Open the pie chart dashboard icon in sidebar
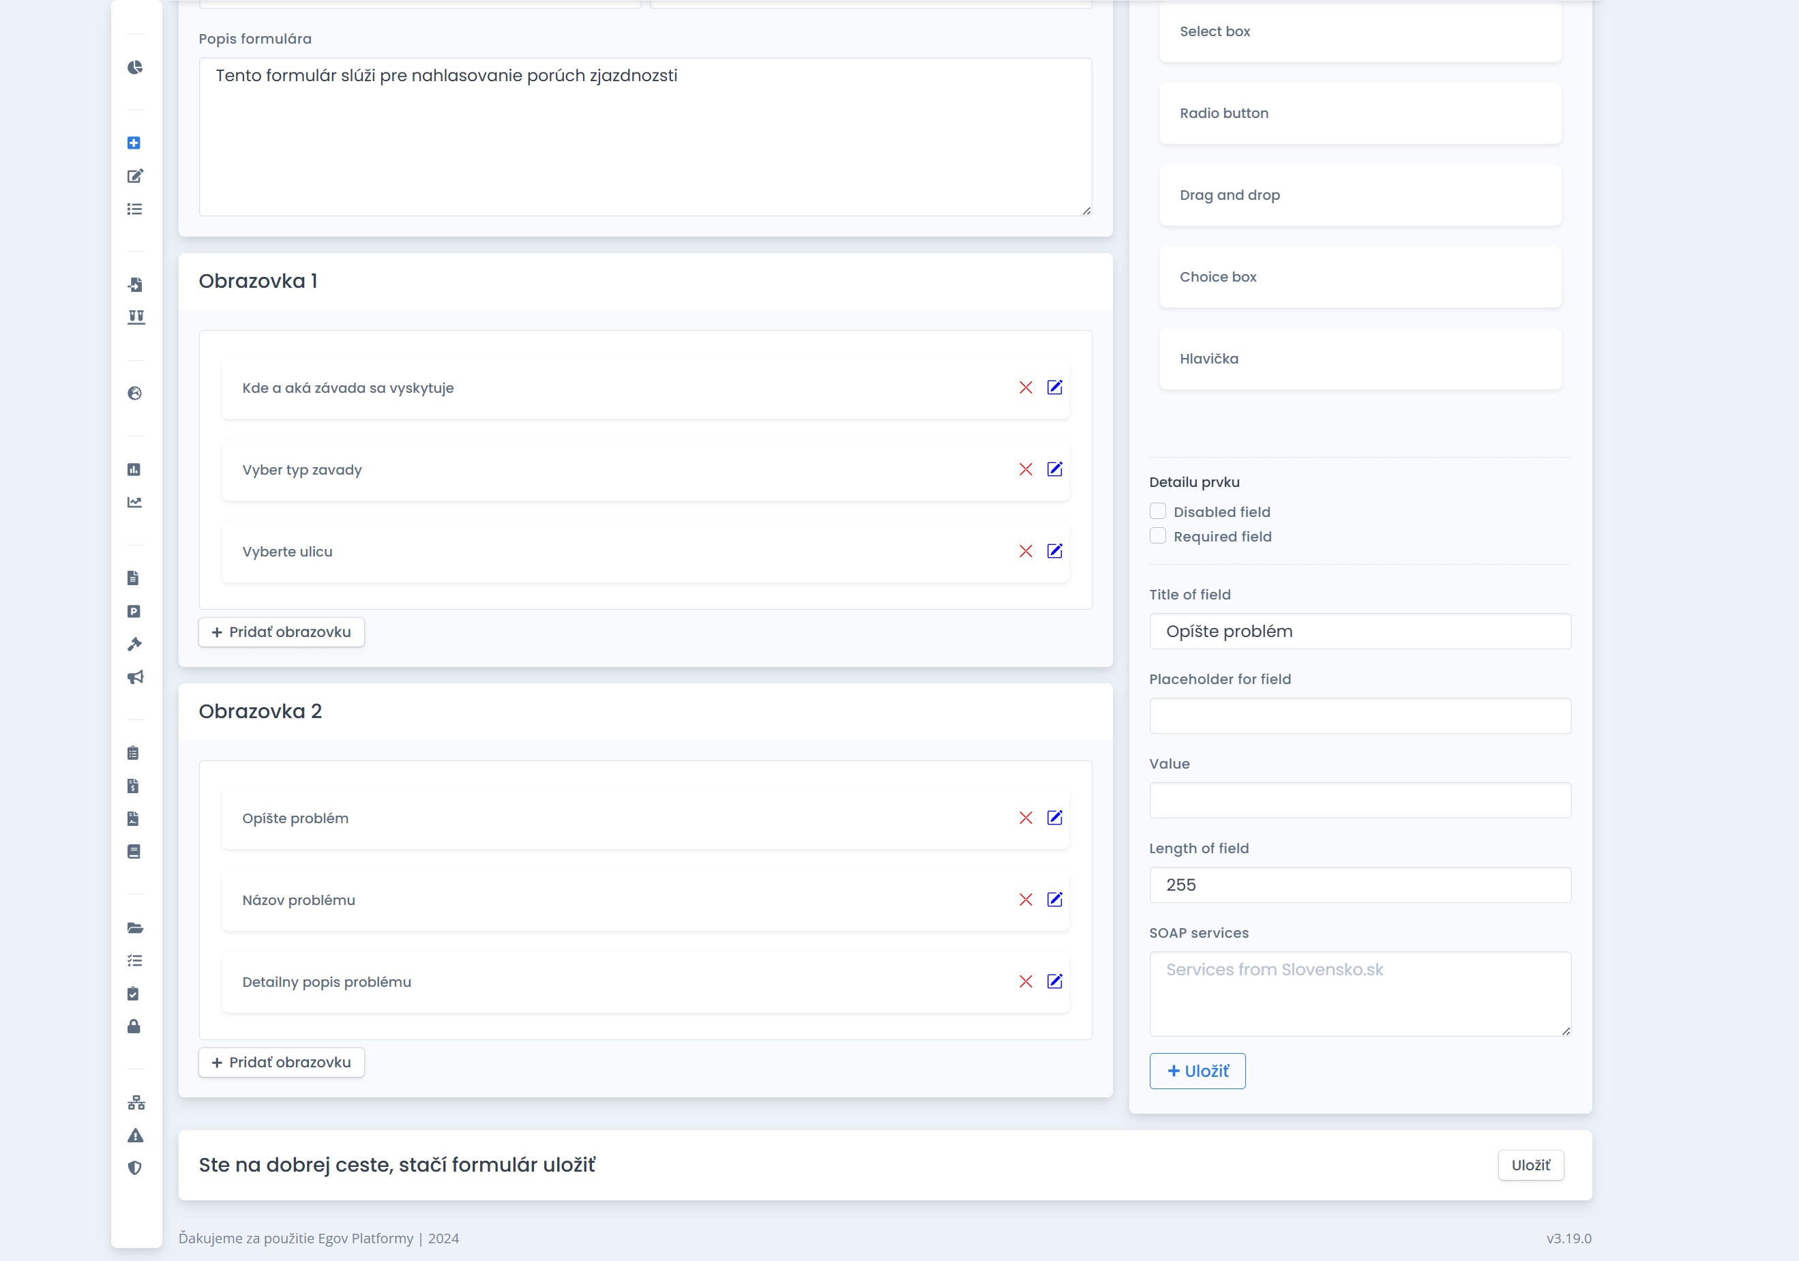 [135, 68]
